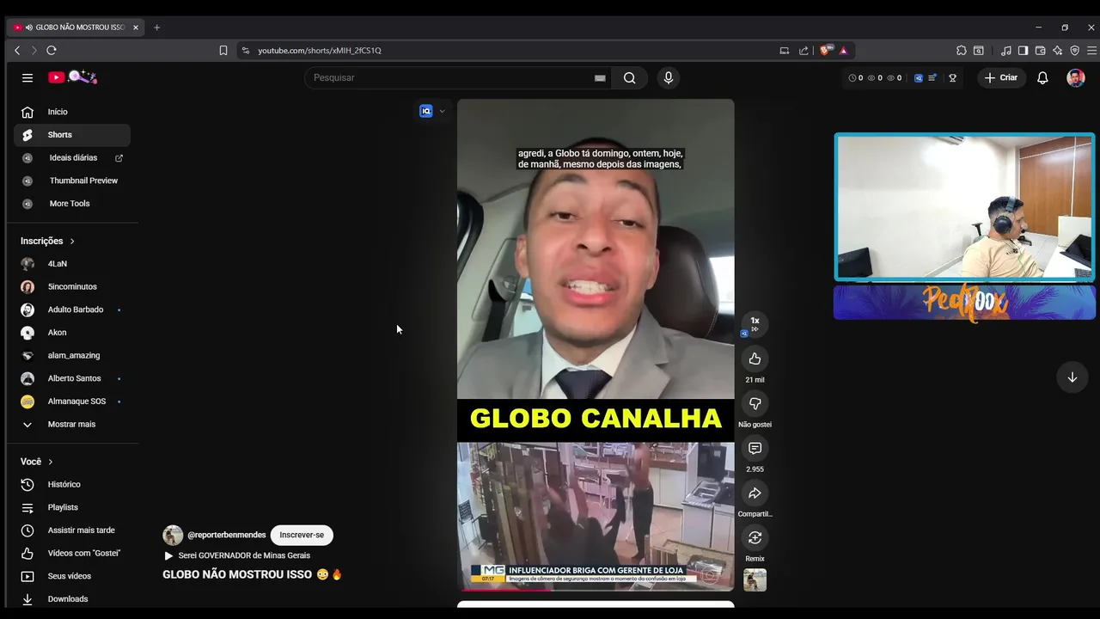Viewport: 1100px width, 619px height.
Task: Open Brave Shields lion icon
Action: click(x=825, y=51)
